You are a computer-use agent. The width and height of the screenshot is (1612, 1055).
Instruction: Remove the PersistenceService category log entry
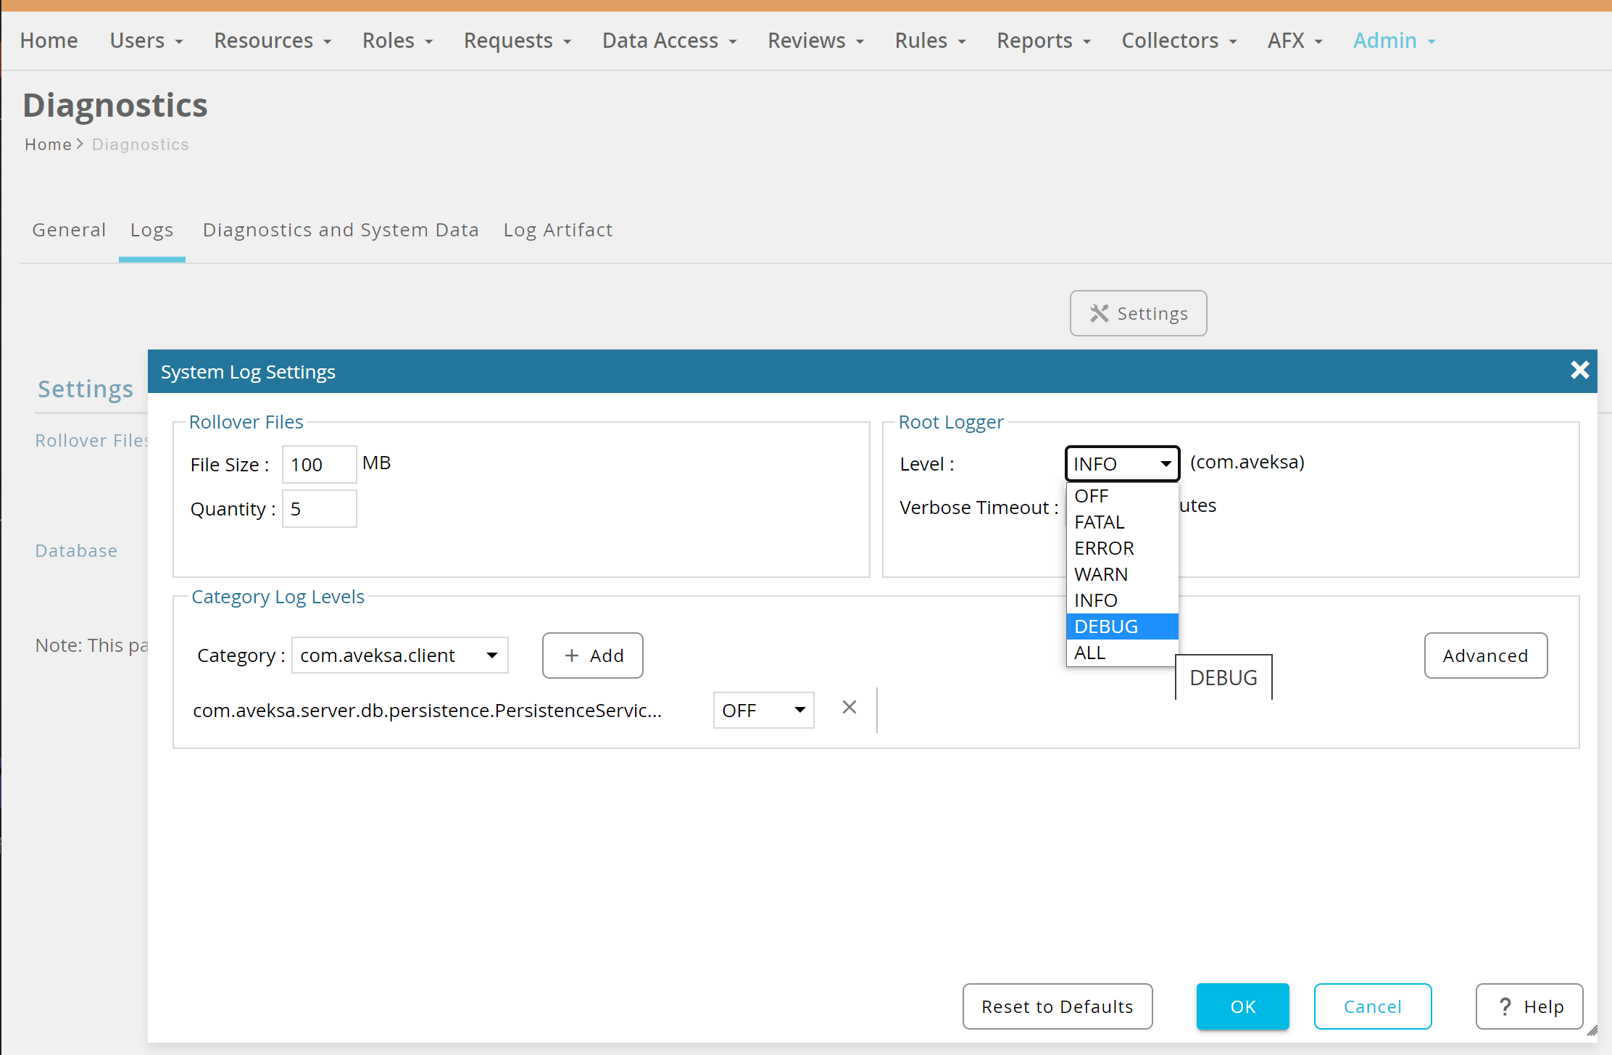pos(849,708)
